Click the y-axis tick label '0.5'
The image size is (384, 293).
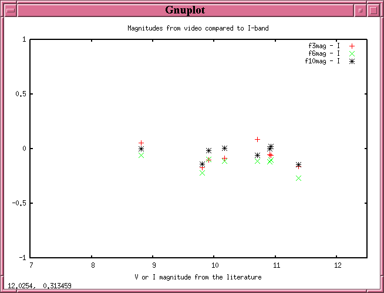point(21,94)
